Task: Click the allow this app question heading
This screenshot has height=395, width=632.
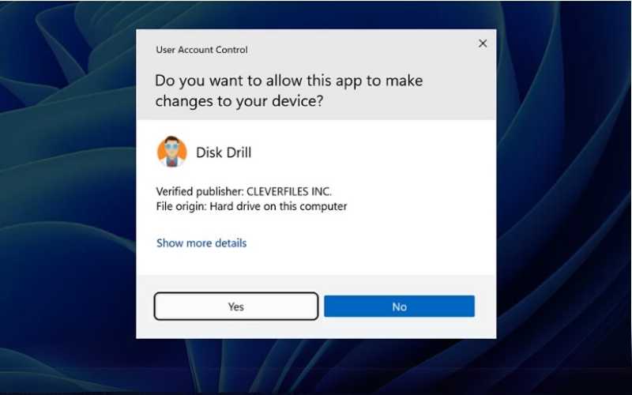Action: [x=289, y=91]
